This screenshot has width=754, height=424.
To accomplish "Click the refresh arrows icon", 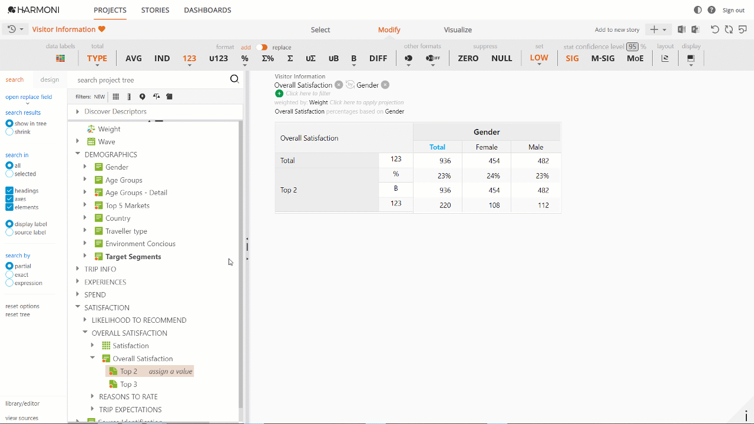I will pyautogui.click(x=729, y=29).
